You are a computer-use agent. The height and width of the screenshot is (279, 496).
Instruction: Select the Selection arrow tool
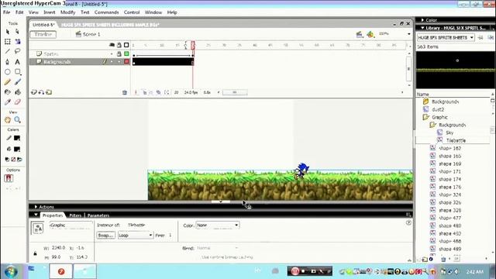8,32
